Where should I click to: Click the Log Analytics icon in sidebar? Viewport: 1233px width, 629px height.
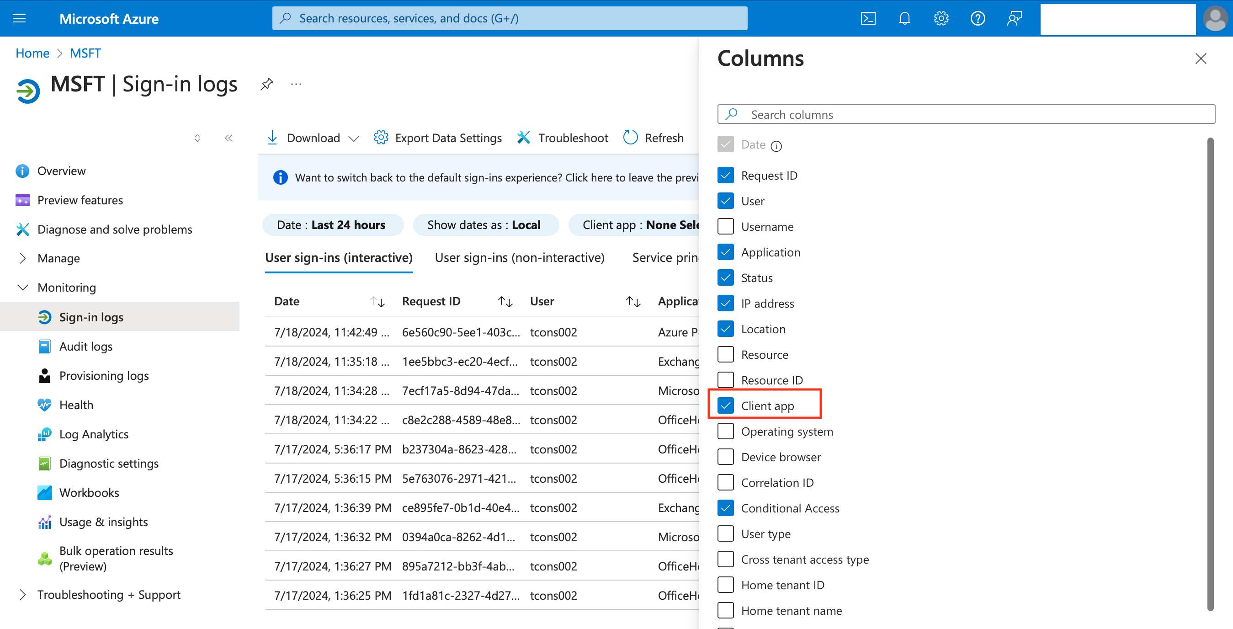coord(44,434)
